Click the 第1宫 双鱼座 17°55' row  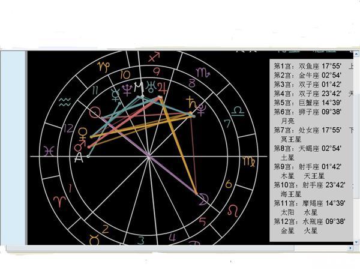click(x=307, y=66)
